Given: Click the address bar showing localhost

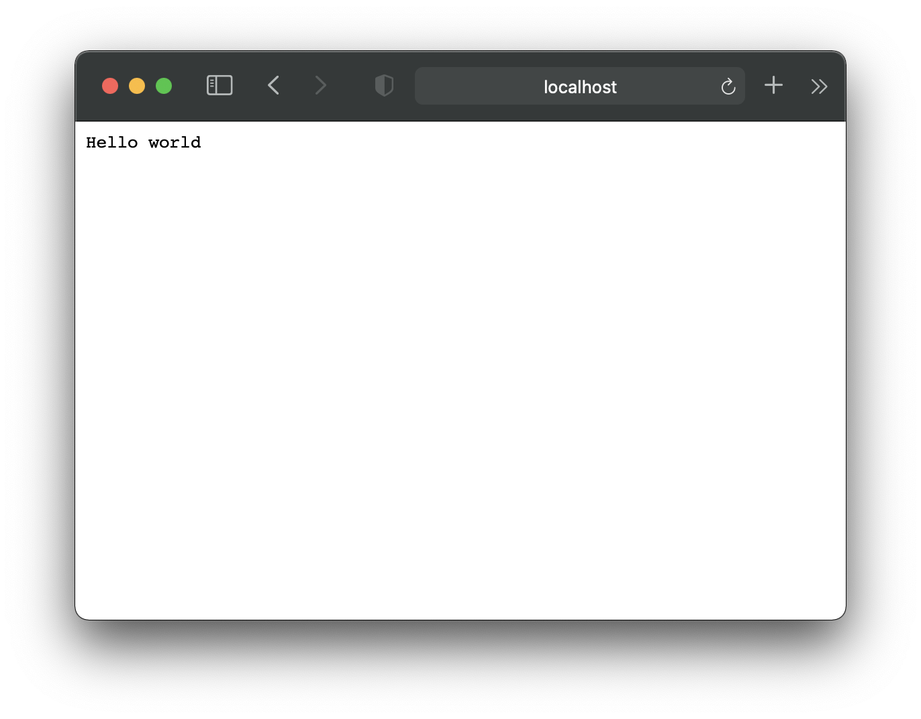Looking at the screenshot, I should tap(579, 87).
